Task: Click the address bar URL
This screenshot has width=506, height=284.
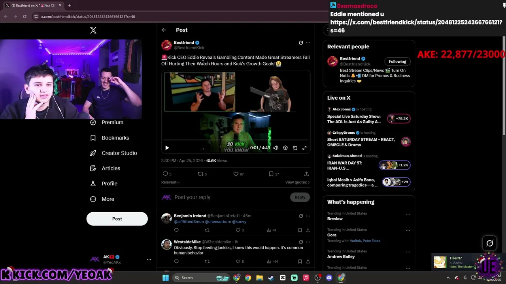Action: pos(88,17)
